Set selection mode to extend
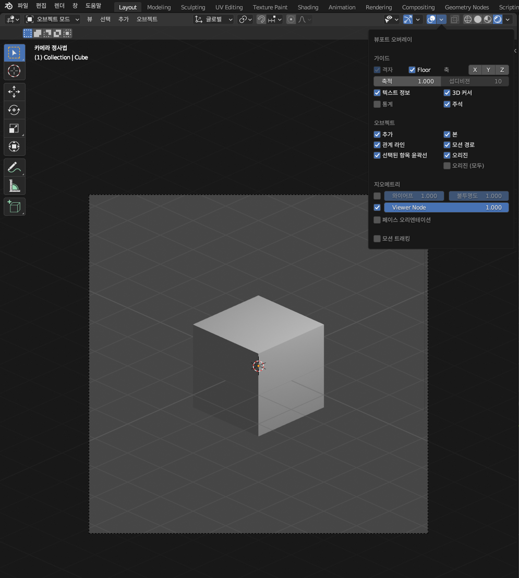 click(38, 33)
